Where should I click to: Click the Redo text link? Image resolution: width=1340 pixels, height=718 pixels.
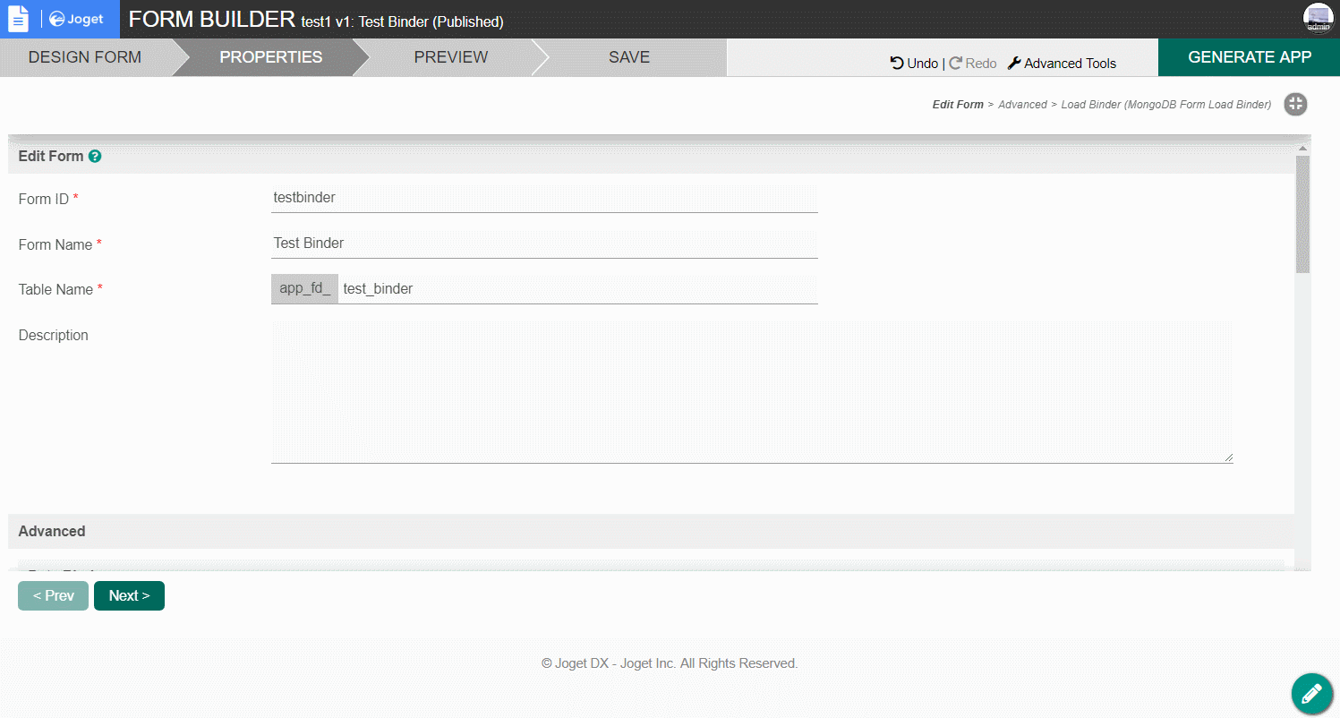[x=981, y=64]
